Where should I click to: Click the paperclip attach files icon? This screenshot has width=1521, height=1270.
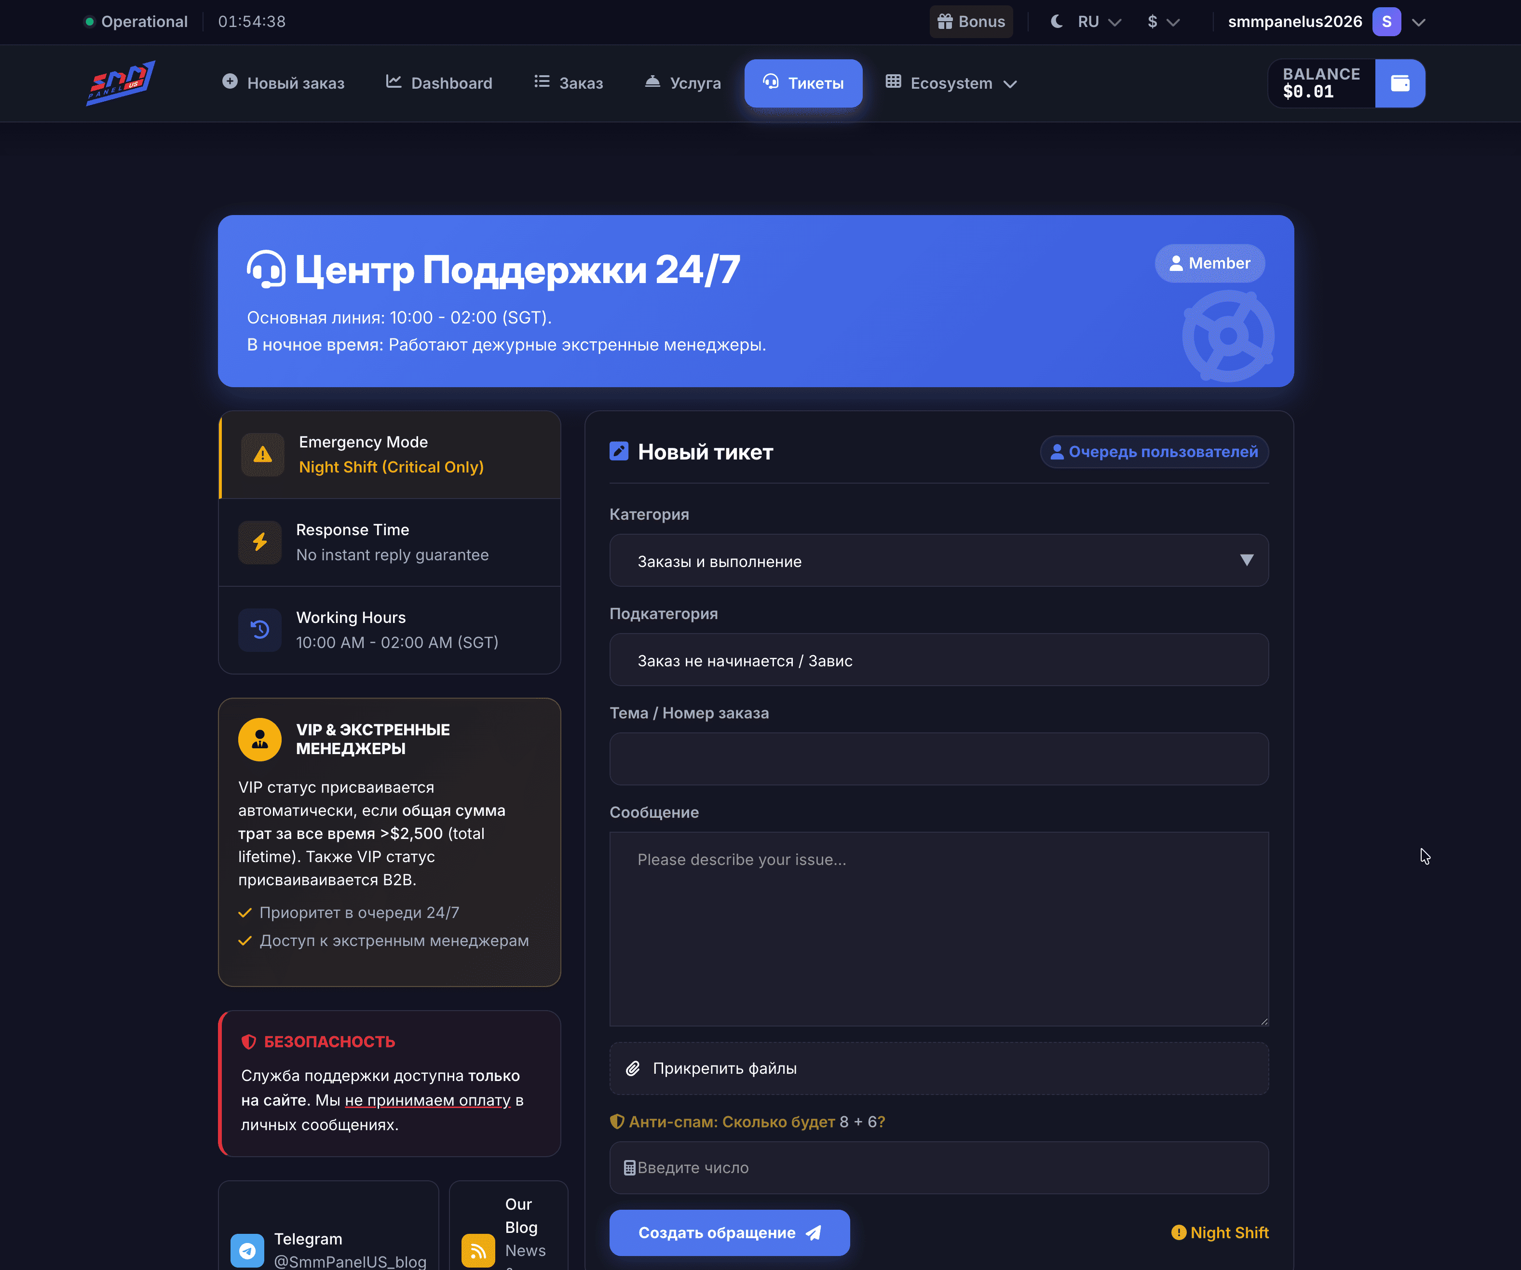(632, 1068)
